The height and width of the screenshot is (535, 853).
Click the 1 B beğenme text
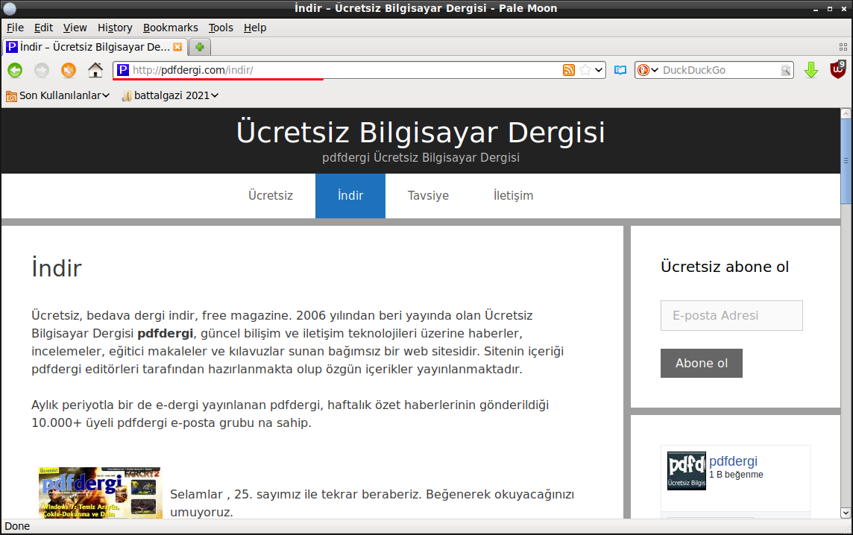(x=736, y=475)
